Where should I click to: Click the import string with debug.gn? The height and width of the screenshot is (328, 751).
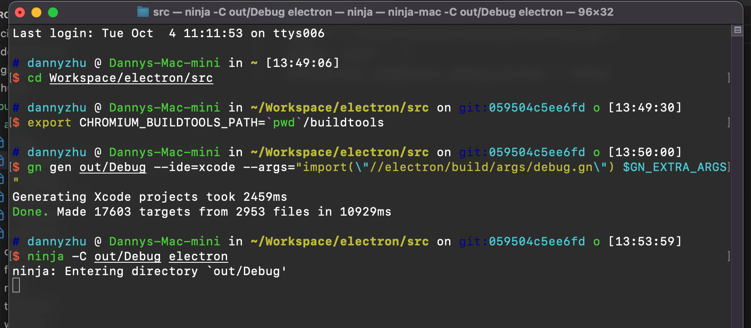455,167
